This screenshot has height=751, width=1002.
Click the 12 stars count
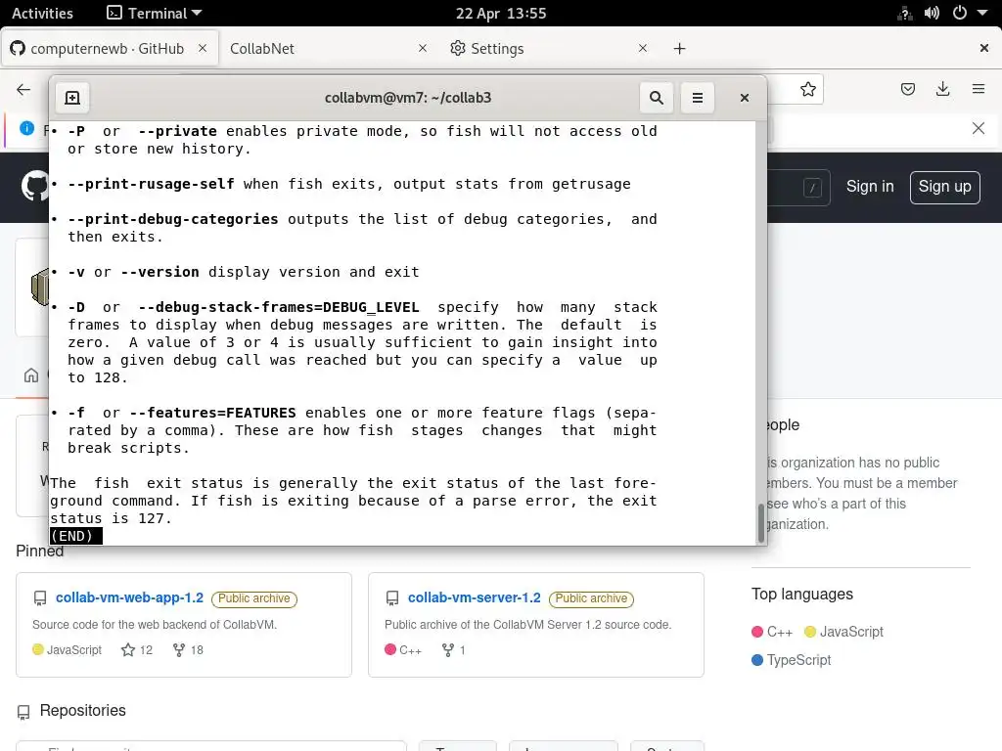point(137,650)
